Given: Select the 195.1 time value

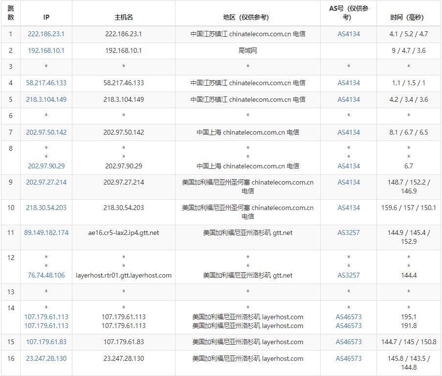Looking at the screenshot, I should (408, 317).
